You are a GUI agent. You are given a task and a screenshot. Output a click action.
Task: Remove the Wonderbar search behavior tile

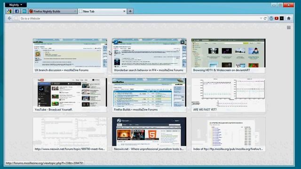point(182,42)
